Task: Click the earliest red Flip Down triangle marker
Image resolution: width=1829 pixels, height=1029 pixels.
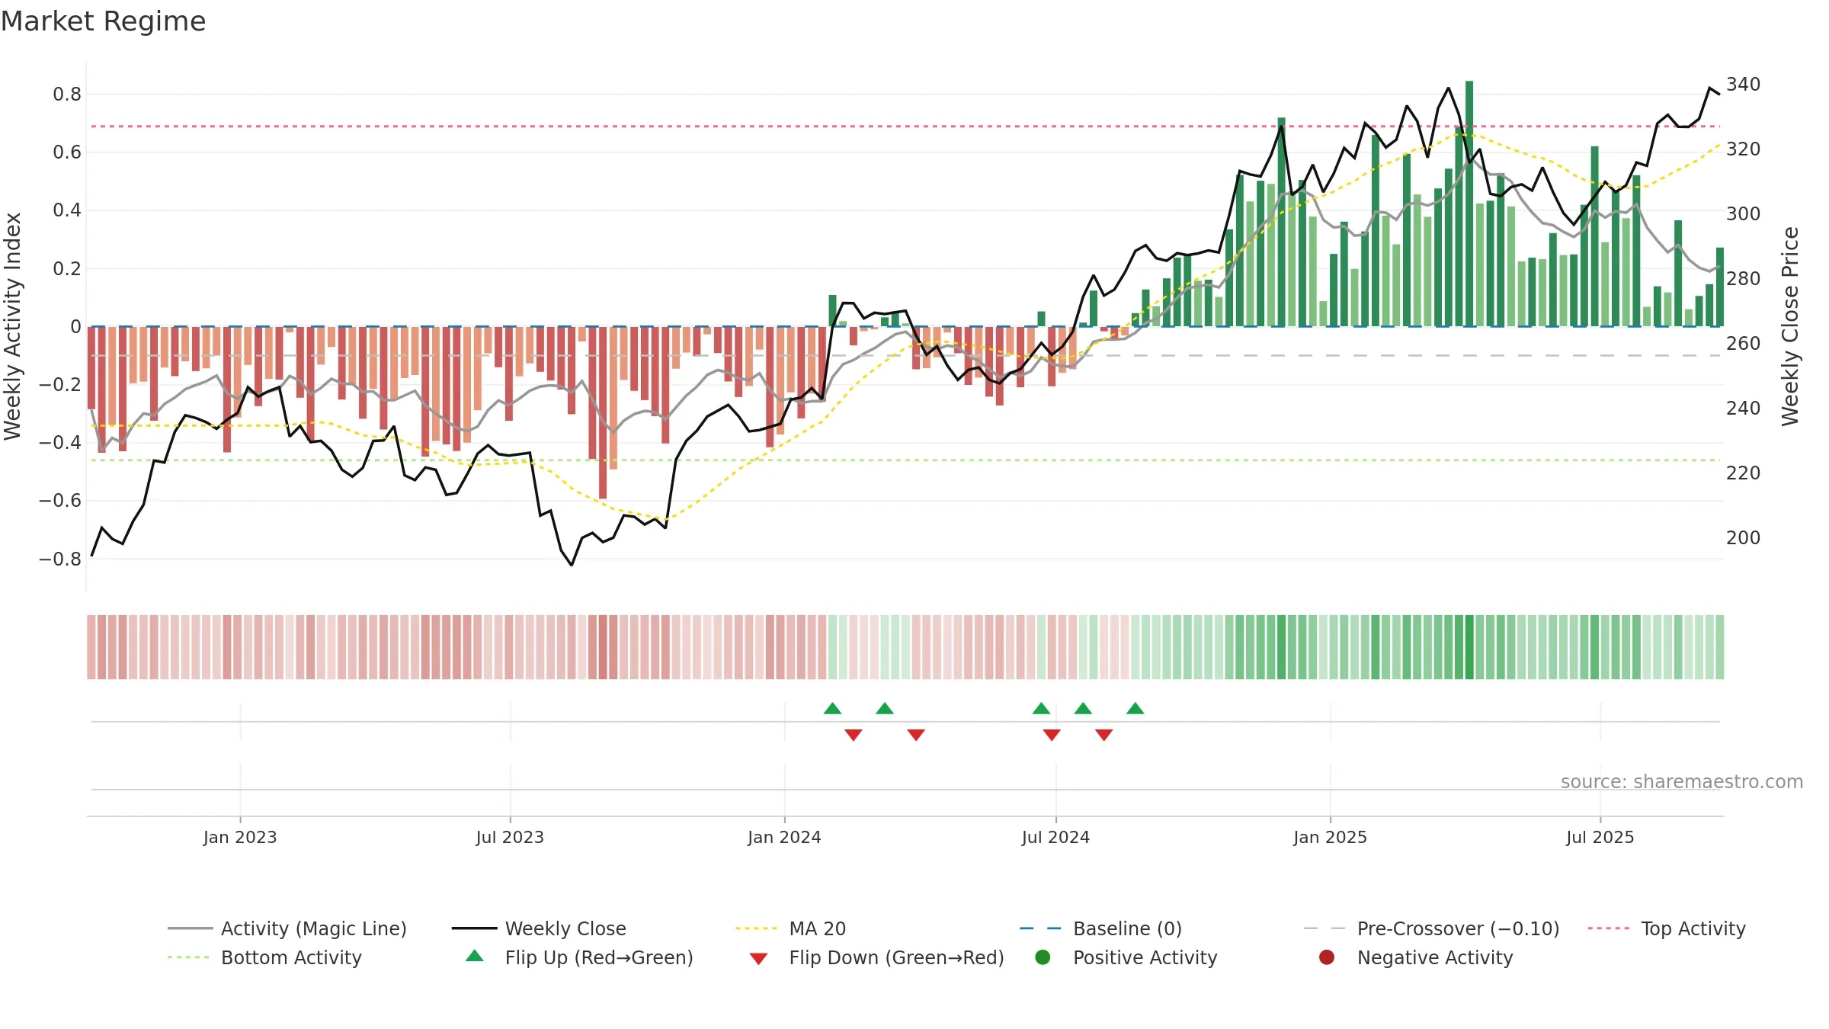Action: tap(854, 735)
